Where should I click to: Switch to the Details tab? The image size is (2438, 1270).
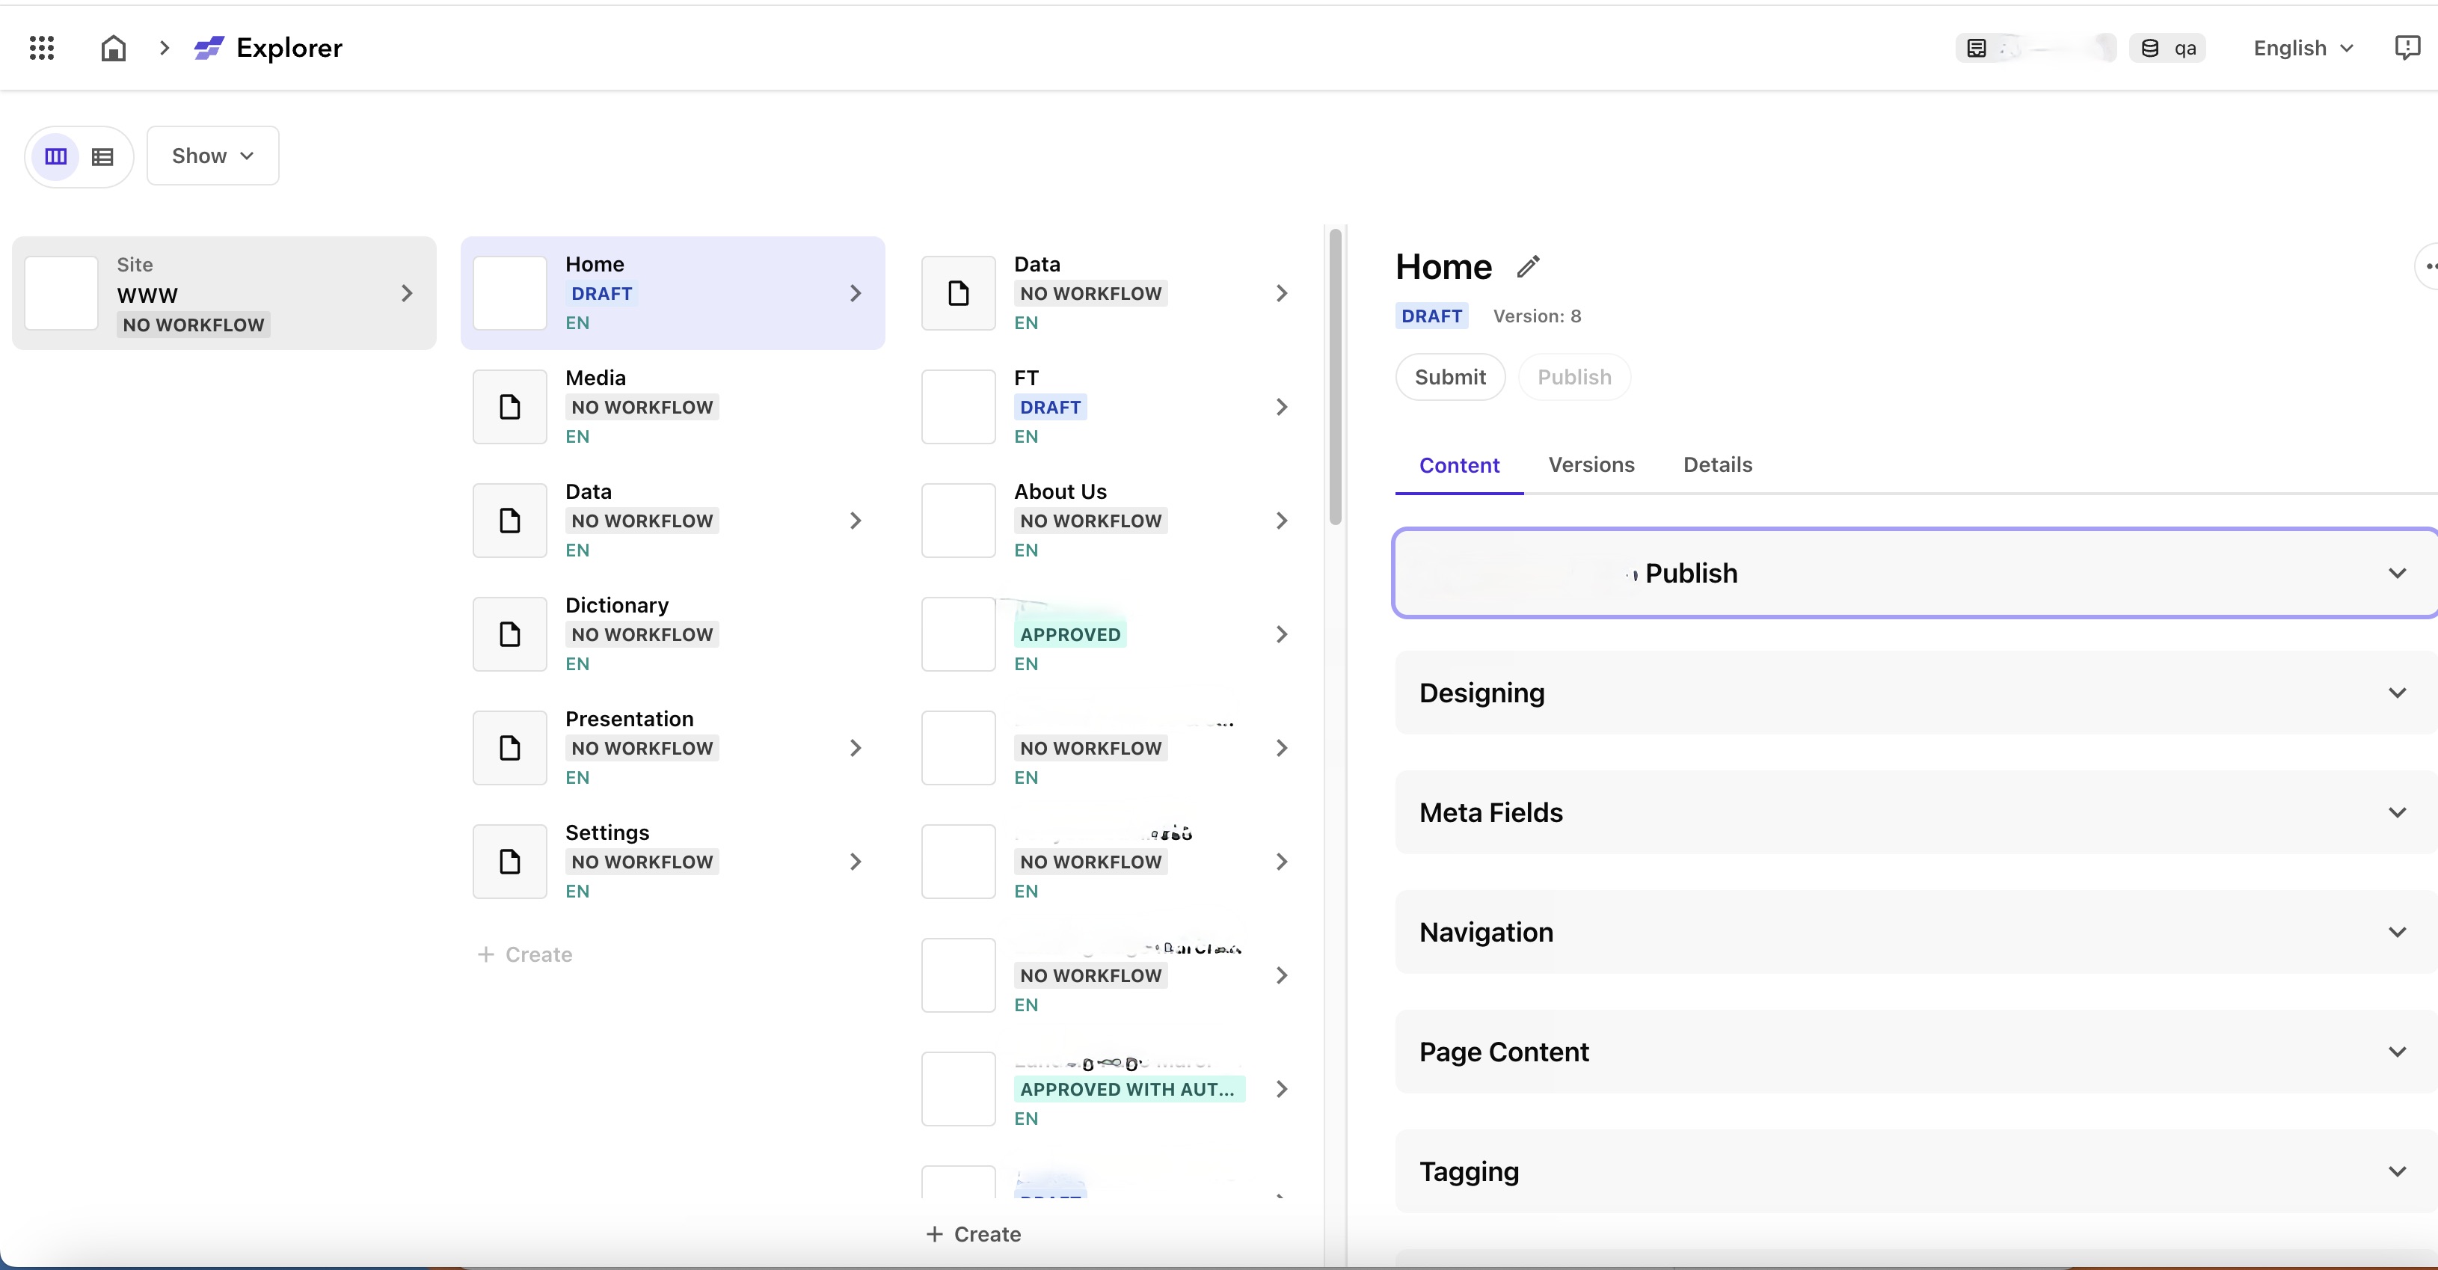[x=1718, y=464]
